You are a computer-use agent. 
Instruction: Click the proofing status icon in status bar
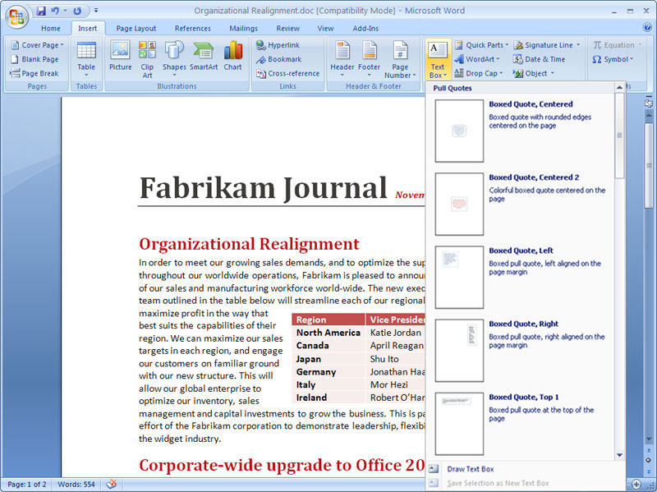pos(112,484)
